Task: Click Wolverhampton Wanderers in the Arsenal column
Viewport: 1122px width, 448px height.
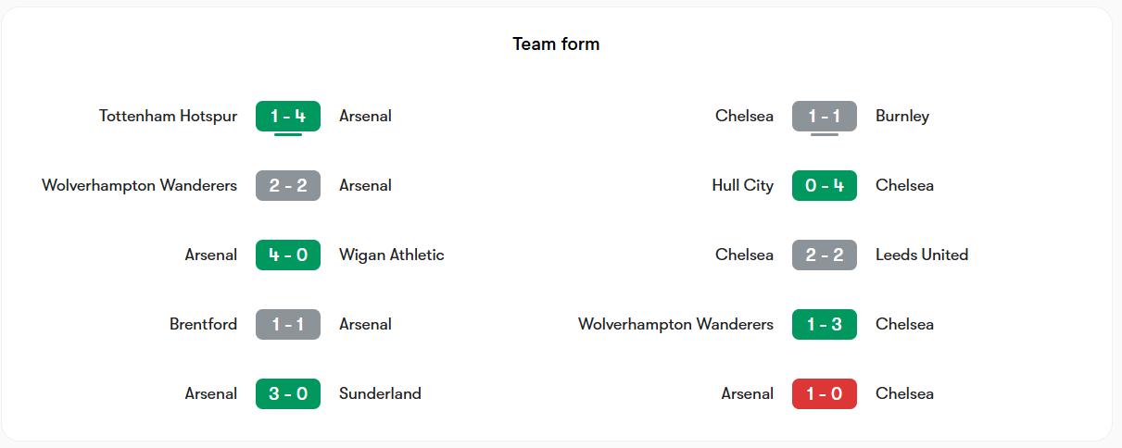Action: [x=139, y=185]
